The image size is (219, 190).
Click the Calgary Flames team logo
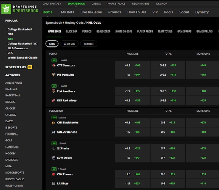tap(54, 174)
